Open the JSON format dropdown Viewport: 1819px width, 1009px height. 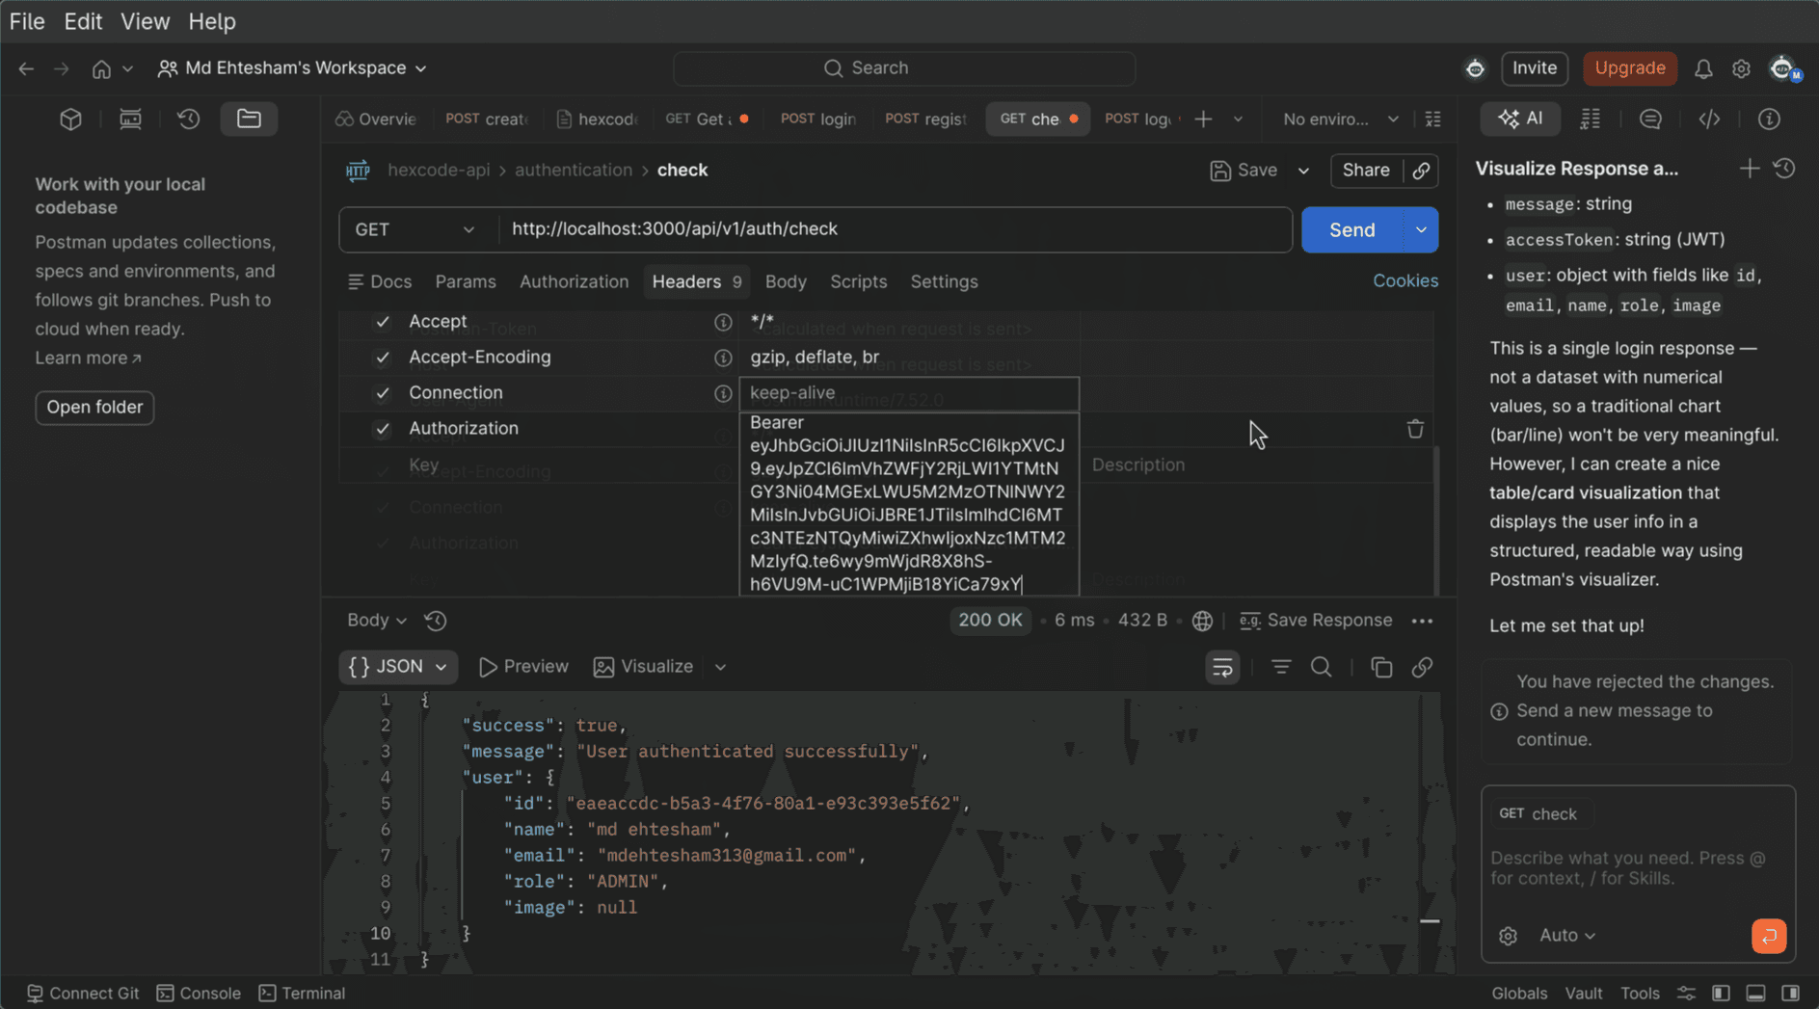[397, 667]
